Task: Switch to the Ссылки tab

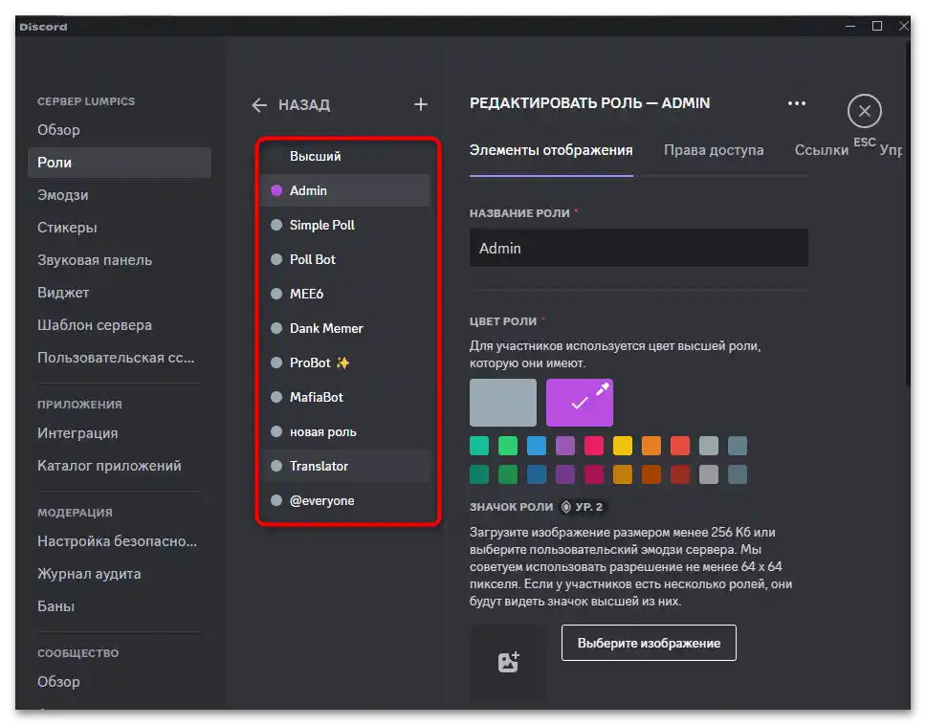Action: 821,150
